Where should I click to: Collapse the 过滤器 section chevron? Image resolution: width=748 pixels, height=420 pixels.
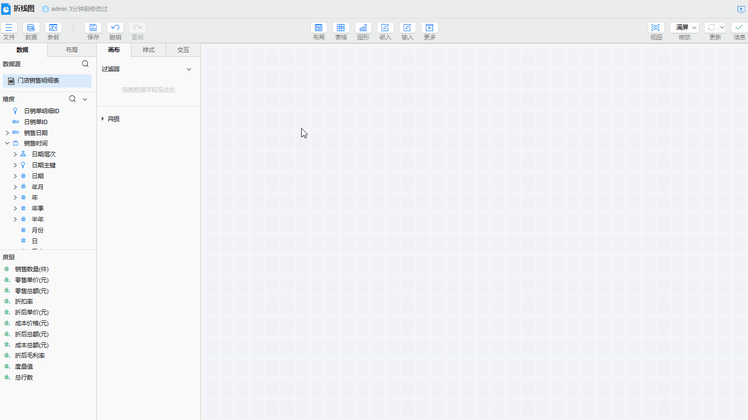click(x=189, y=69)
